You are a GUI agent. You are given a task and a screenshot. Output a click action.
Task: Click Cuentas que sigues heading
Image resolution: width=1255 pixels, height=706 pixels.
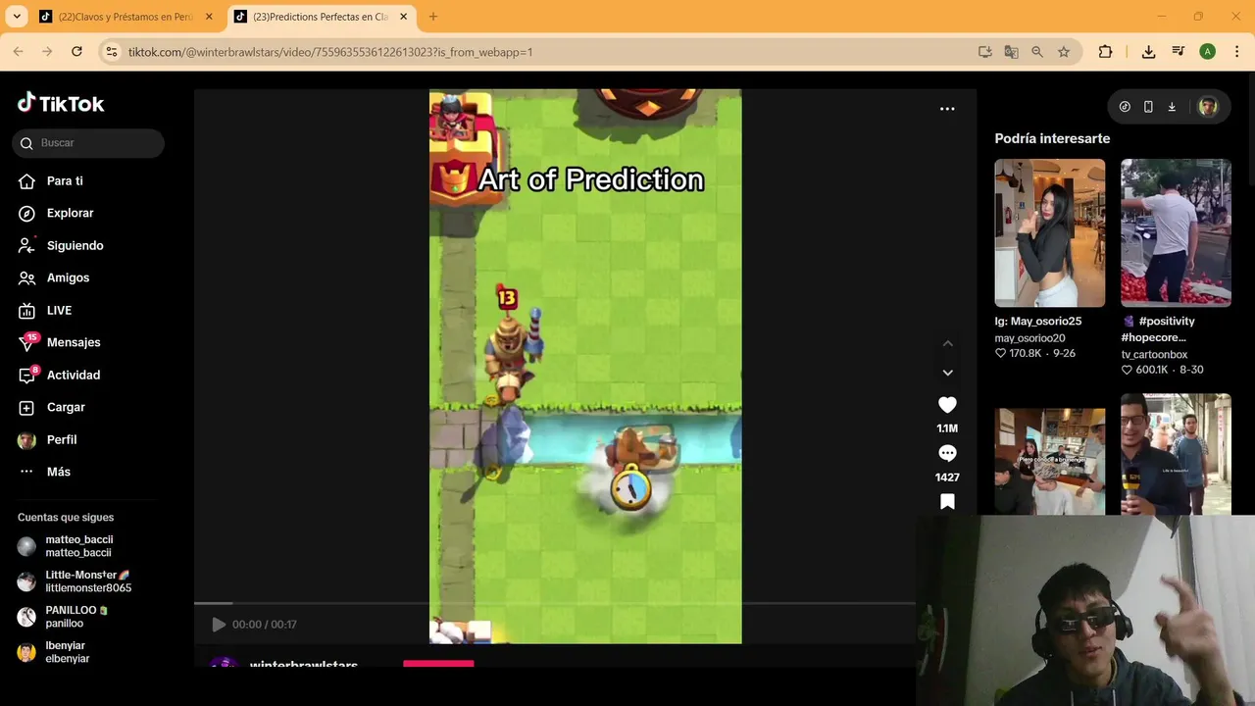(x=66, y=517)
